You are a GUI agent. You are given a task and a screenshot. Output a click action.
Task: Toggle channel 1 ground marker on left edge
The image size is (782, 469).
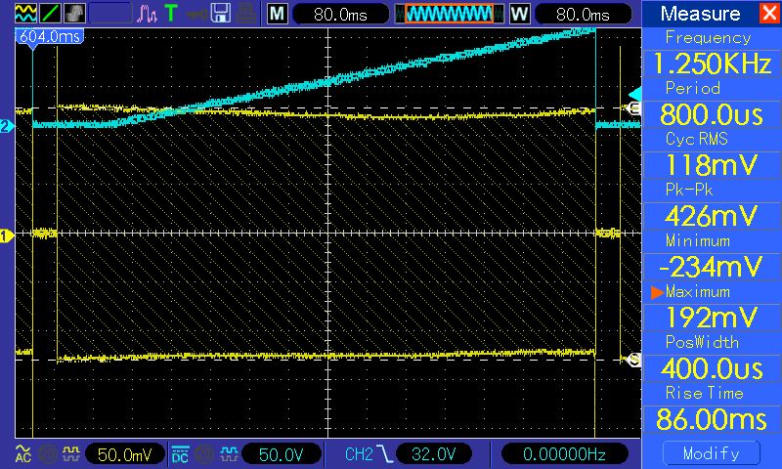pyautogui.click(x=6, y=234)
